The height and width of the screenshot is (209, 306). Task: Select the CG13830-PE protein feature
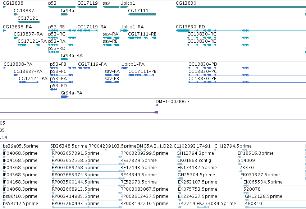coord(247,82)
